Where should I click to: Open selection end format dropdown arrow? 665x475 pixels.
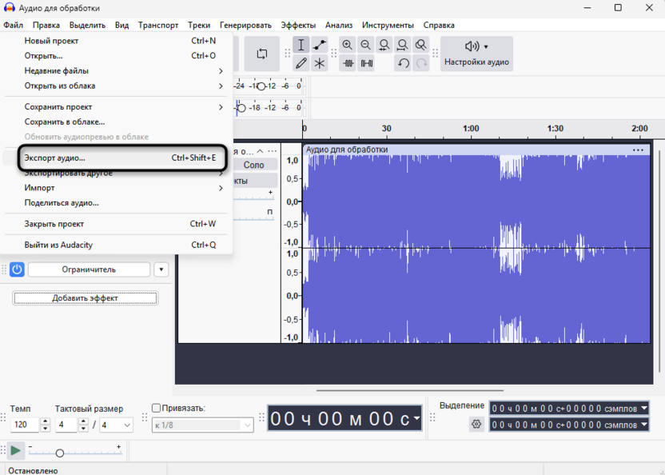643,425
